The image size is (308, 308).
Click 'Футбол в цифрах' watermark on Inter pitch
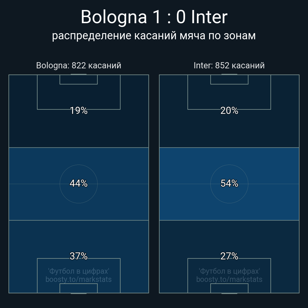click(x=229, y=271)
